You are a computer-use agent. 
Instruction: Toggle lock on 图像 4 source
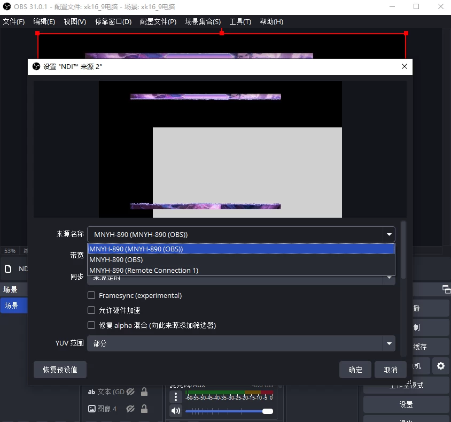(x=144, y=409)
